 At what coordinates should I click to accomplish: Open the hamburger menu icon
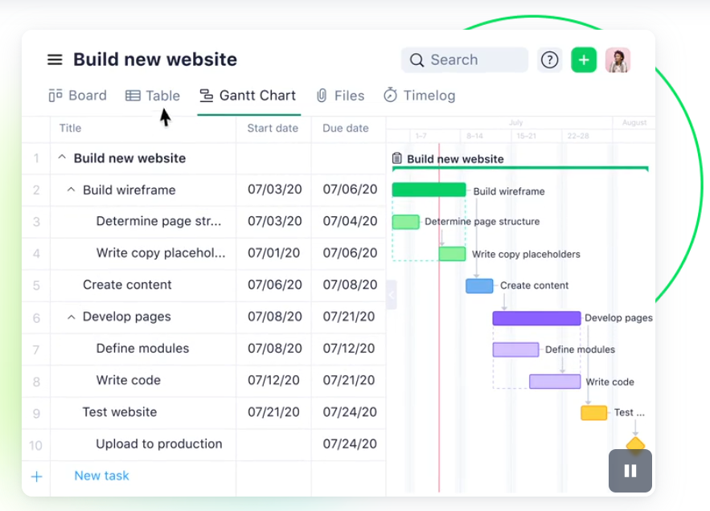pyautogui.click(x=55, y=59)
